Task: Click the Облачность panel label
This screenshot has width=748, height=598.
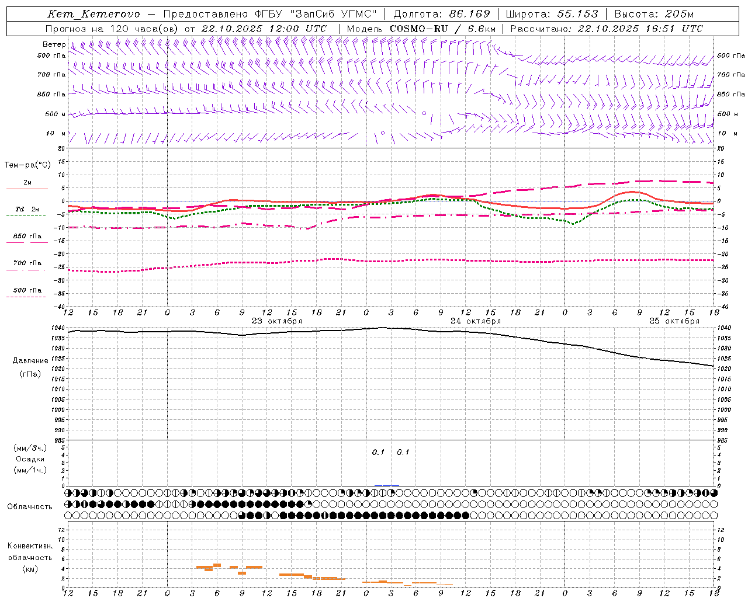Action: pyautogui.click(x=30, y=507)
